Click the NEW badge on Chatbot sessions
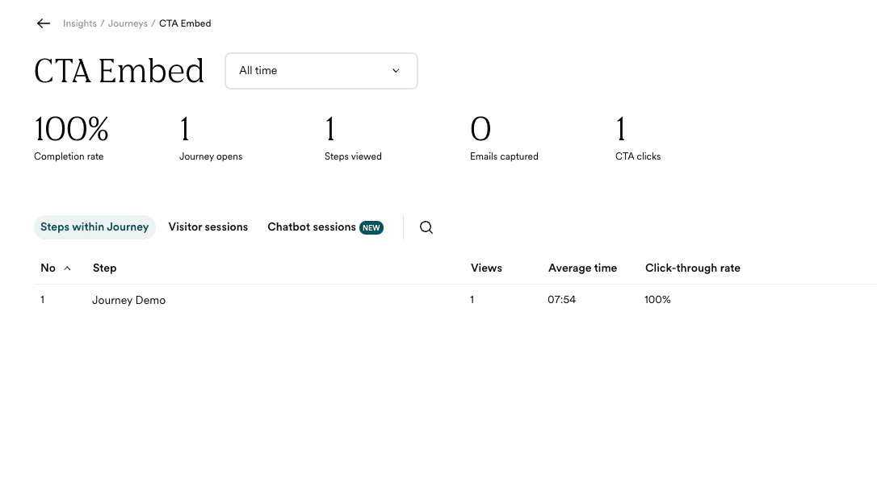 point(371,227)
